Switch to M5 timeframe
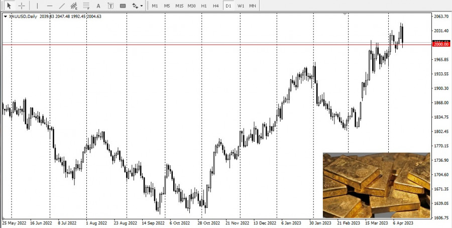This screenshot has height=228, width=452. point(167,6)
